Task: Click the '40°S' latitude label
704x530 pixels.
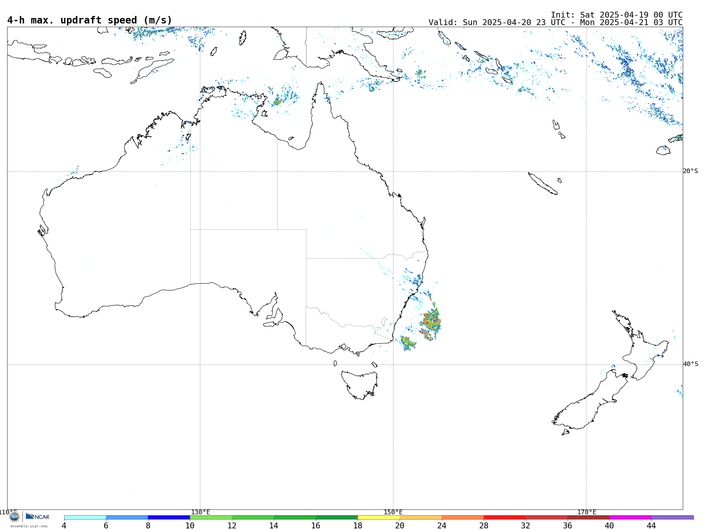Action: click(691, 364)
